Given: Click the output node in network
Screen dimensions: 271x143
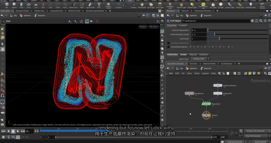Looking at the screenshot, I should [x=206, y=115].
